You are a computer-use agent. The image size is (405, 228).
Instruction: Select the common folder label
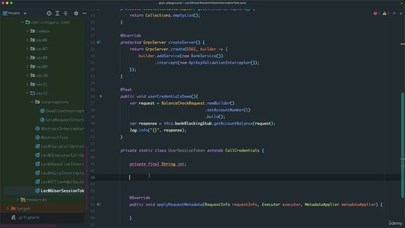click(43, 31)
